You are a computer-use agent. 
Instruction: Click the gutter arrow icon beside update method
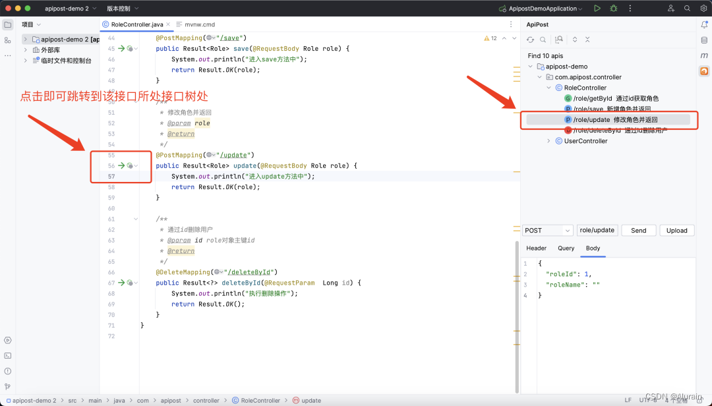(122, 165)
